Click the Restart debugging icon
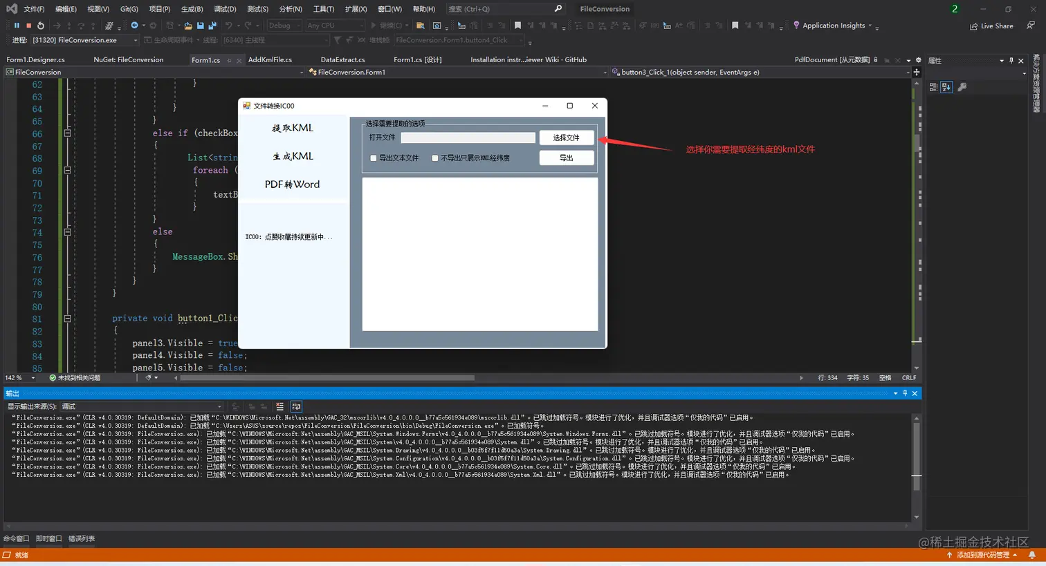This screenshot has width=1046, height=566. [41, 26]
